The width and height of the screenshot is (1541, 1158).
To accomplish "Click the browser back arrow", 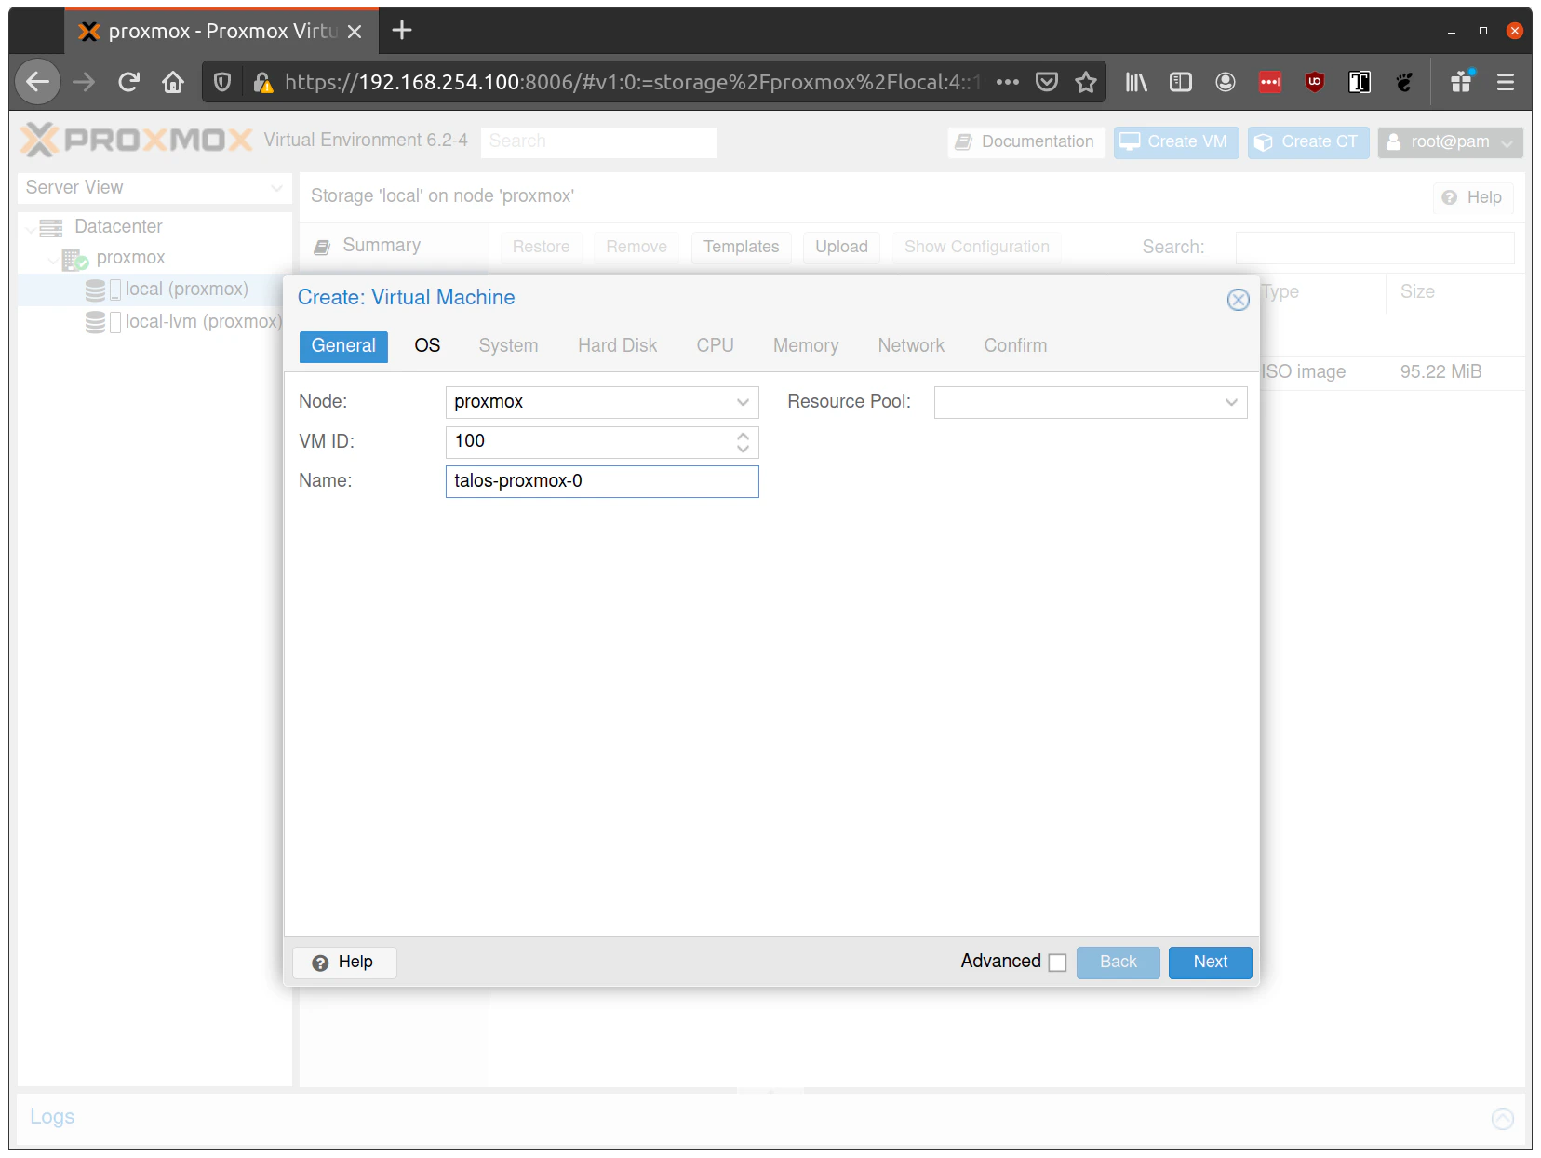I will click(x=38, y=82).
